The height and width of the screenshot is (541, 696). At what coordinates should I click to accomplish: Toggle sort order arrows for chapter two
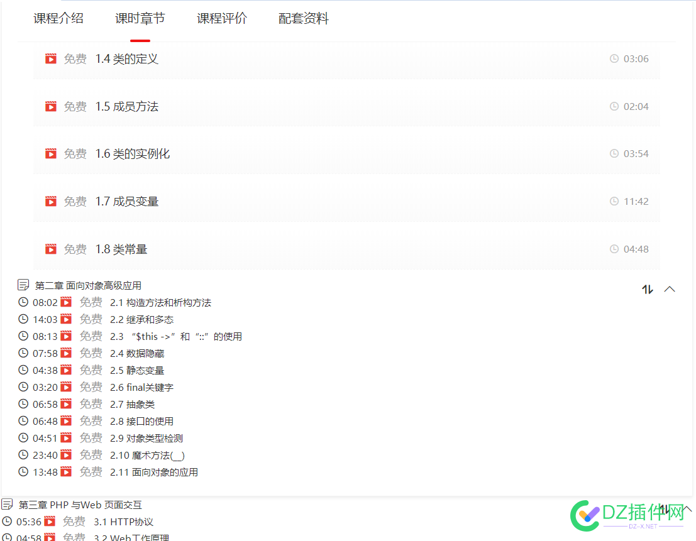(x=648, y=289)
